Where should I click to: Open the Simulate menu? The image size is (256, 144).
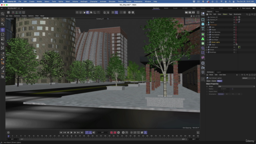pos(112,2)
